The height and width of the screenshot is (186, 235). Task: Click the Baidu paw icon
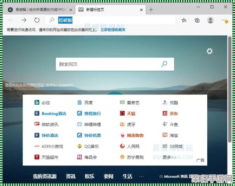tap(80, 102)
